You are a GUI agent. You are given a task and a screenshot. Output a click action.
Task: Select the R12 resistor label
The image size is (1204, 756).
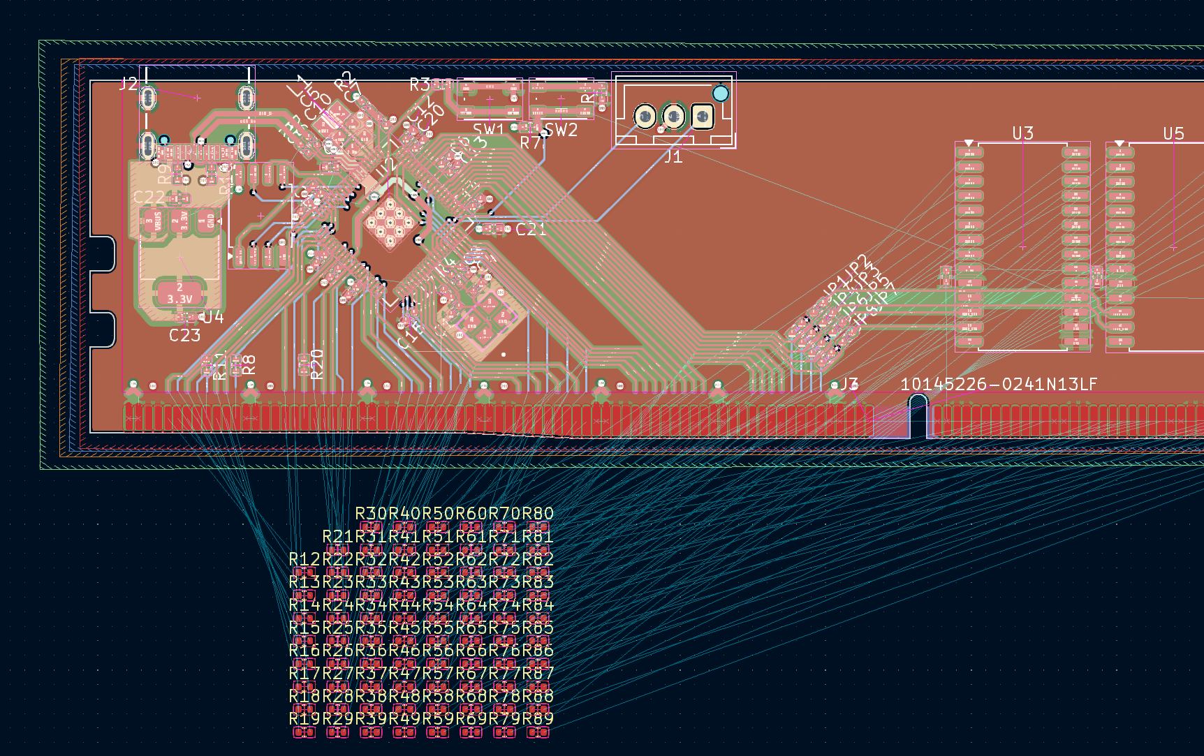coord(304,559)
